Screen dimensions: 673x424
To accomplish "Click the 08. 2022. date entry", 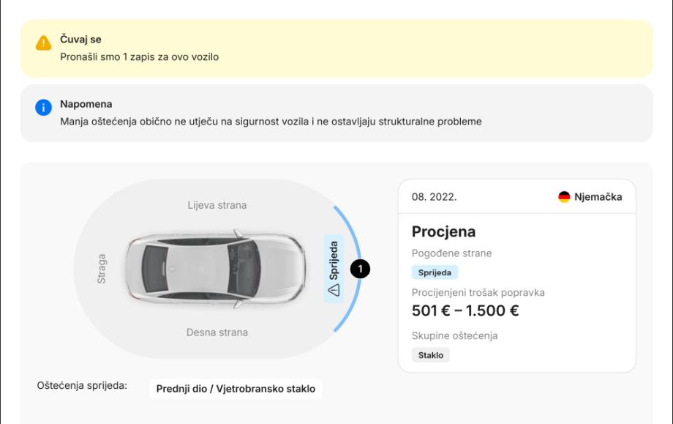I will [434, 197].
